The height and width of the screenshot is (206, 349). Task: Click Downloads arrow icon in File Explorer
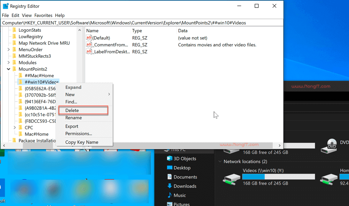[170, 186]
